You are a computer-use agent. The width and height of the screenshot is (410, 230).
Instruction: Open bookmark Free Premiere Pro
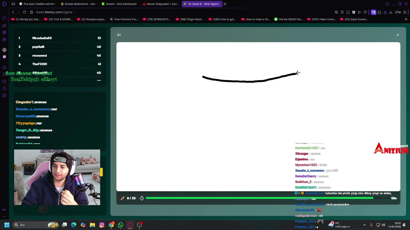tap(124, 19)
